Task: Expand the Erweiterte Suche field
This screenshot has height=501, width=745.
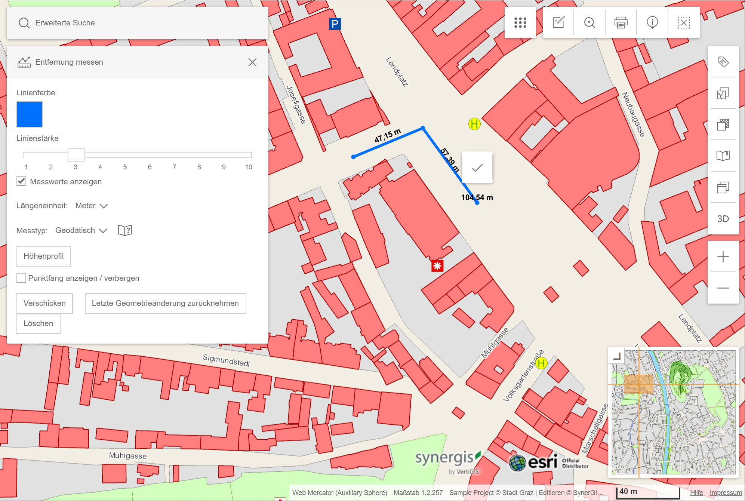Action: click(x=65, y=23)
